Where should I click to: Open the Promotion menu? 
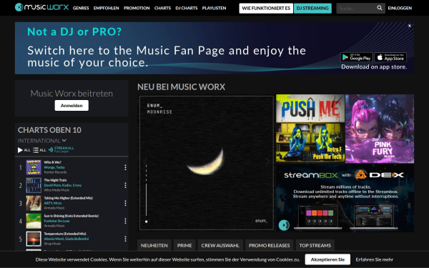pyautogui.click(x=137, y=8)
